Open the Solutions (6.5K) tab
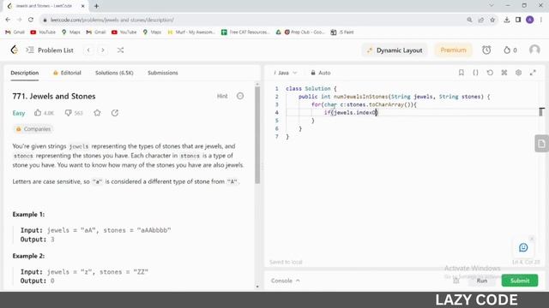 pyautogui.click(x=114, y=73)
